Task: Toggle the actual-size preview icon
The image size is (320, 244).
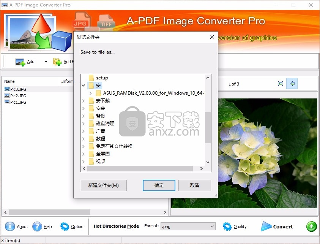Action: pos(292,84)
